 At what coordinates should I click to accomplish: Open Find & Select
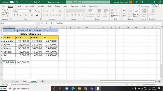click(x=135, y=13)
